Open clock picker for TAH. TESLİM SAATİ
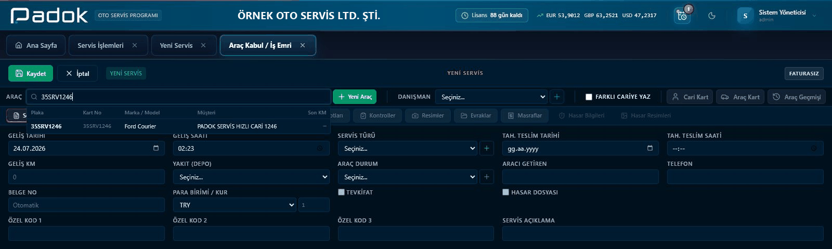The image size is (832, 249). coord(814,148)
